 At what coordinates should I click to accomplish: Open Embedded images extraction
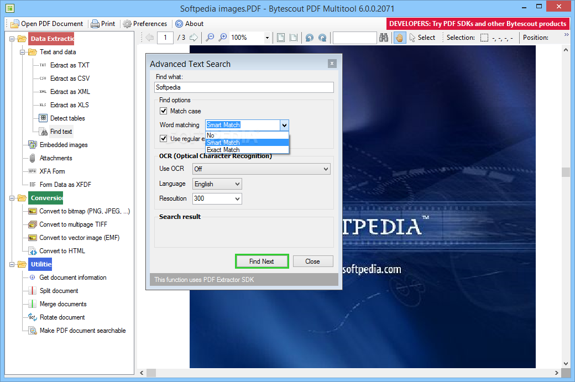point(64,145)
